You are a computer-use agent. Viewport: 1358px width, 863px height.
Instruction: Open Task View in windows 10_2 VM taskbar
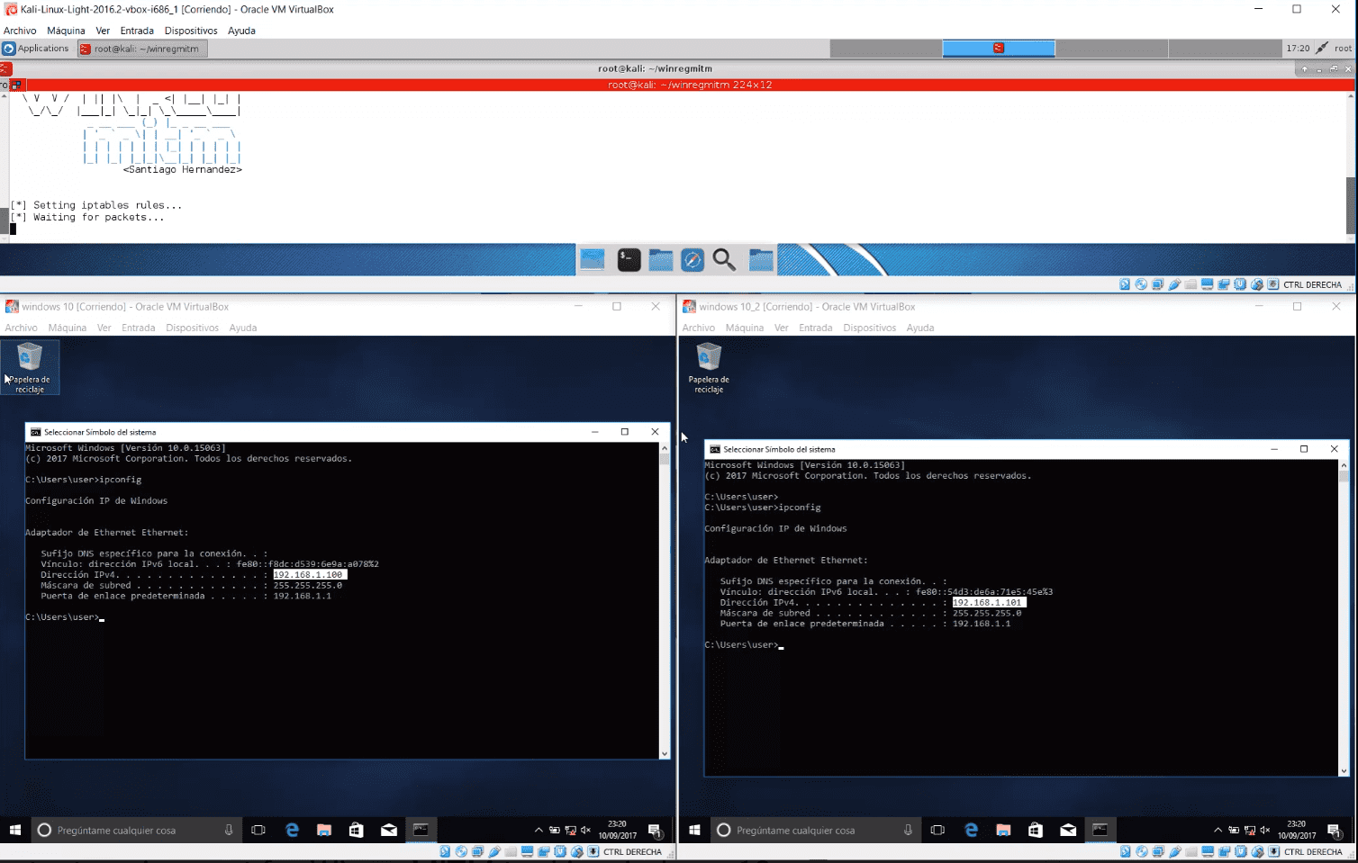pos(937,830)
